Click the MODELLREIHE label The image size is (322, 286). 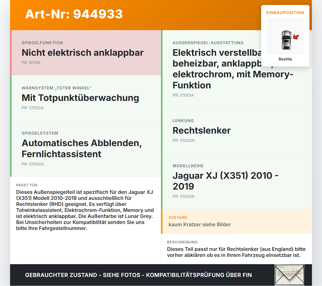tap(188, 166)
